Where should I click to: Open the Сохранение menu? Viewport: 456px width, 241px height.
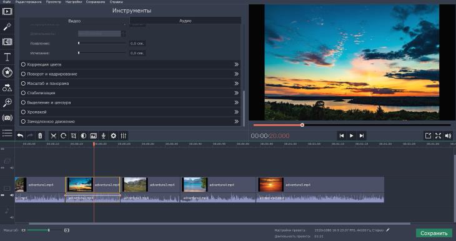(x=96, y=2)
